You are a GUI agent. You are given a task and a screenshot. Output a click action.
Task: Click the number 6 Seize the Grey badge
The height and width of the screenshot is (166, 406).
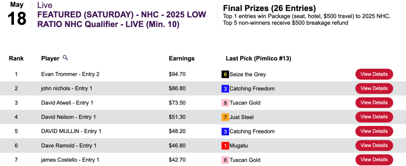(225, 74)
